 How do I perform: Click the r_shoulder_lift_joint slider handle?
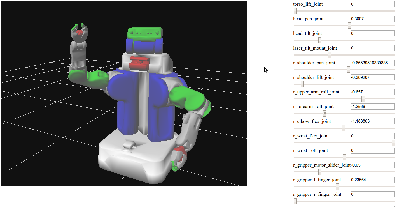[x=302, y=84]
